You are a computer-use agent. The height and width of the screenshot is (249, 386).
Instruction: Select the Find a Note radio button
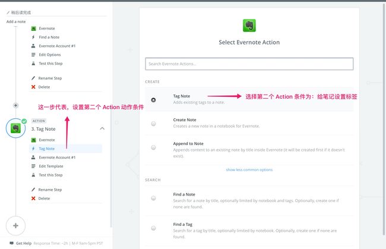coord(153,198)
